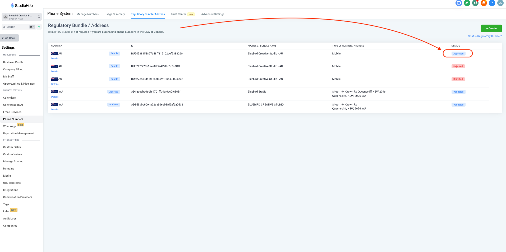Select Phone Numbers in sidebar

point(13,119)
